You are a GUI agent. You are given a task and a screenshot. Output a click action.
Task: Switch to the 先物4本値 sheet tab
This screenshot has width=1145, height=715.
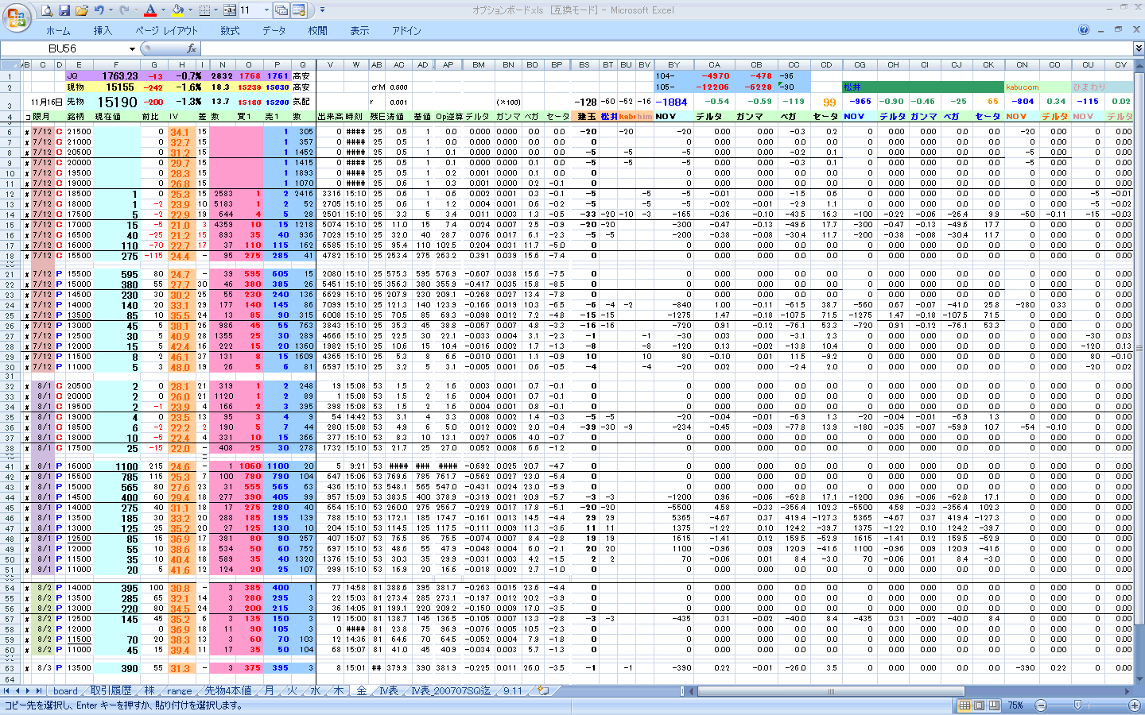point(227,691)
